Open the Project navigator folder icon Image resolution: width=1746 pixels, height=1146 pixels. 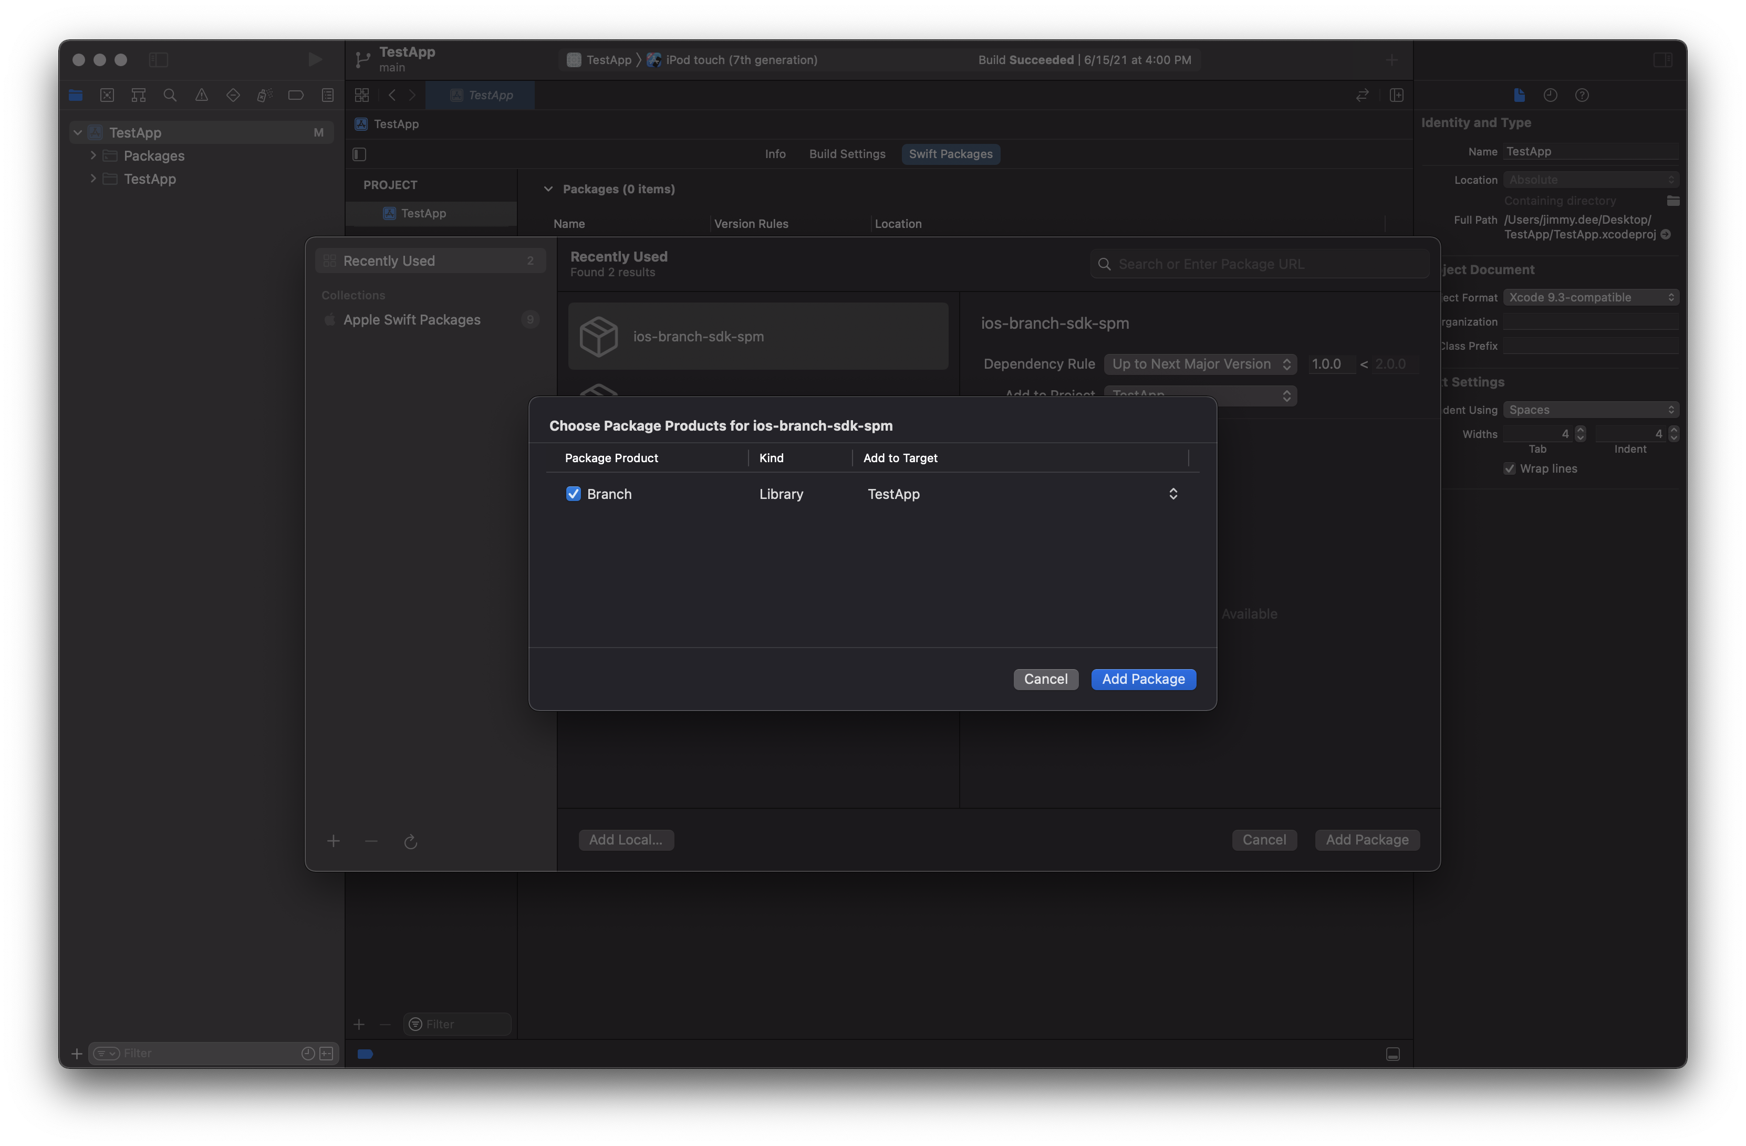(76, 95)
